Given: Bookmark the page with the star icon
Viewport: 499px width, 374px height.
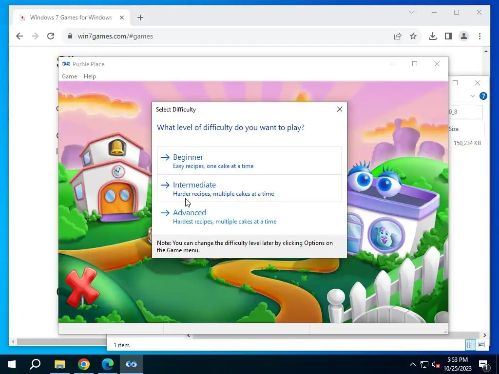Looking at the screenshot, I should pyautogui.click(x=413, y=36).
